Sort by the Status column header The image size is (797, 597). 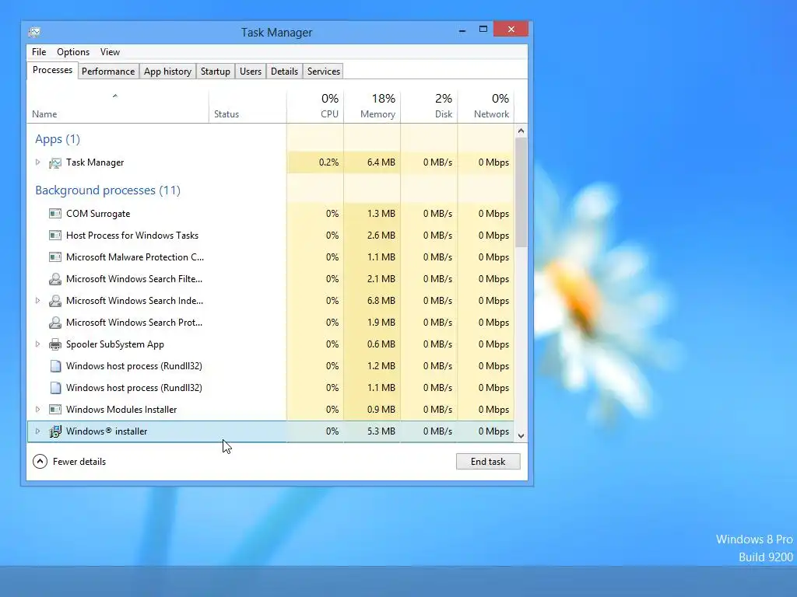pos(248,106)
